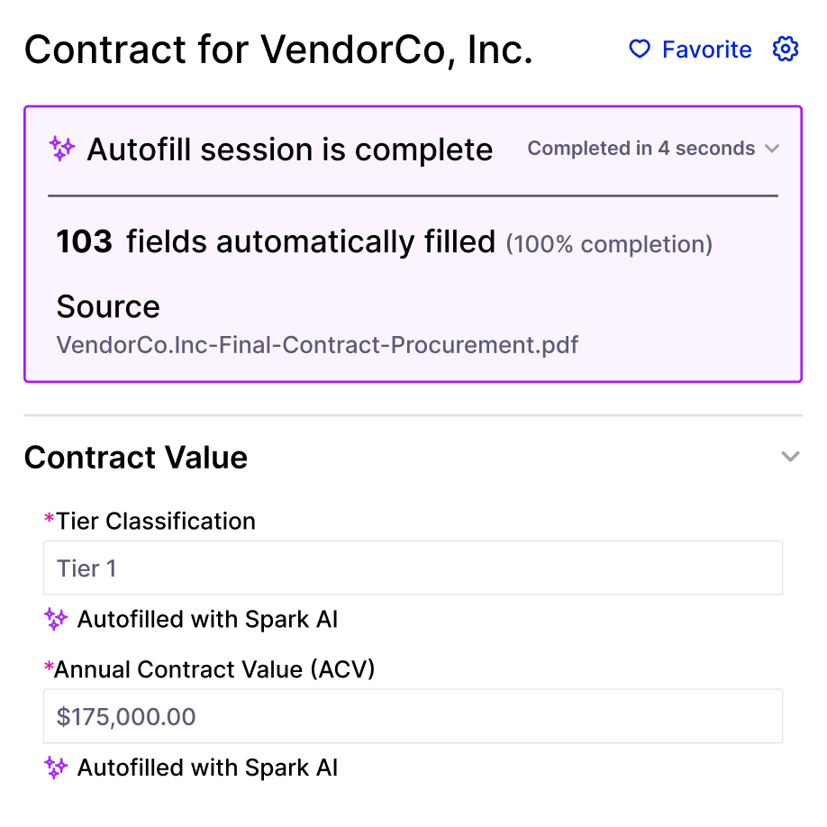This screenshot has height=827, width=827.
Task: Click the 'Autofill session is complete' banner header
Action: [290, 149]
